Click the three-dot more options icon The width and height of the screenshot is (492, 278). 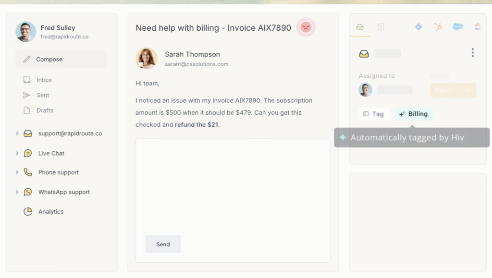[472, 53]
